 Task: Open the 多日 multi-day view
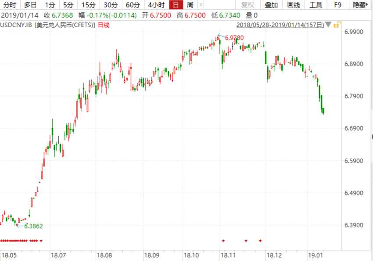(x=30, y=5)
